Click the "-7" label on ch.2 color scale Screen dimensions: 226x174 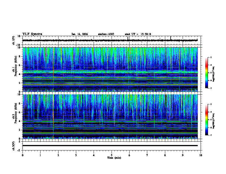(210, 135)
